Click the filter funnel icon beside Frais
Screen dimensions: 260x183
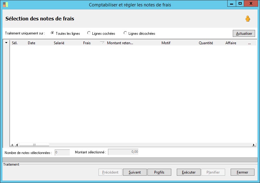pos(102,43)
